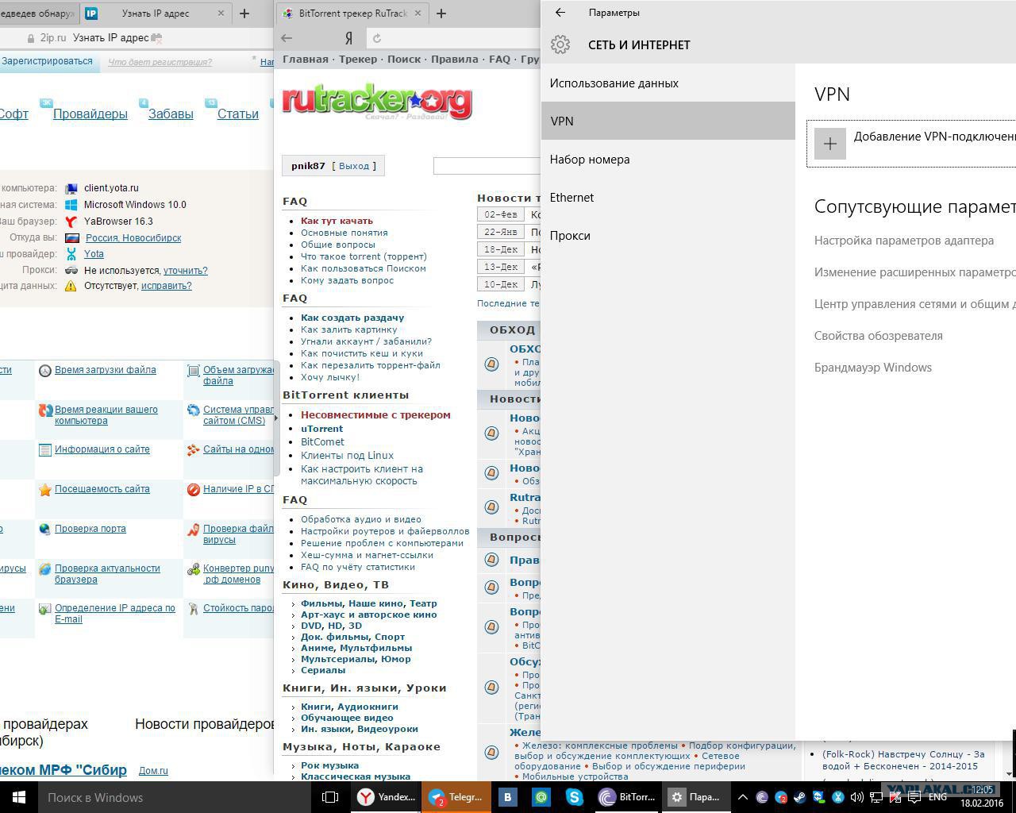
Task: Open the Action Center notifications icon
Action: coord(914,797)
